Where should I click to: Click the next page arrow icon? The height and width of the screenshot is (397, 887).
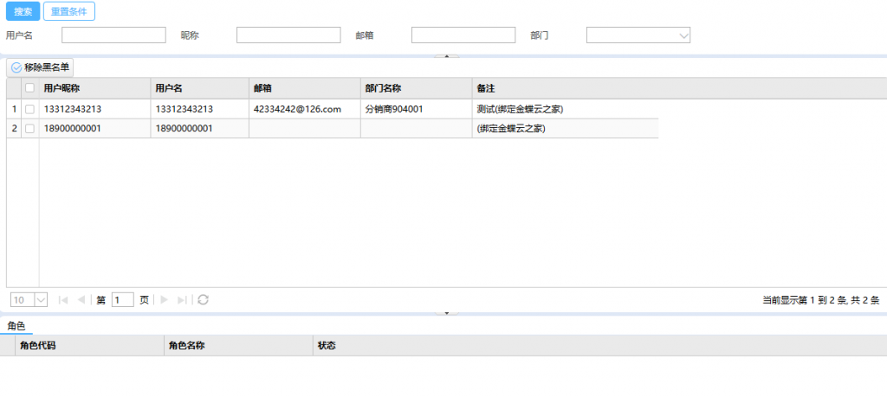165,300
